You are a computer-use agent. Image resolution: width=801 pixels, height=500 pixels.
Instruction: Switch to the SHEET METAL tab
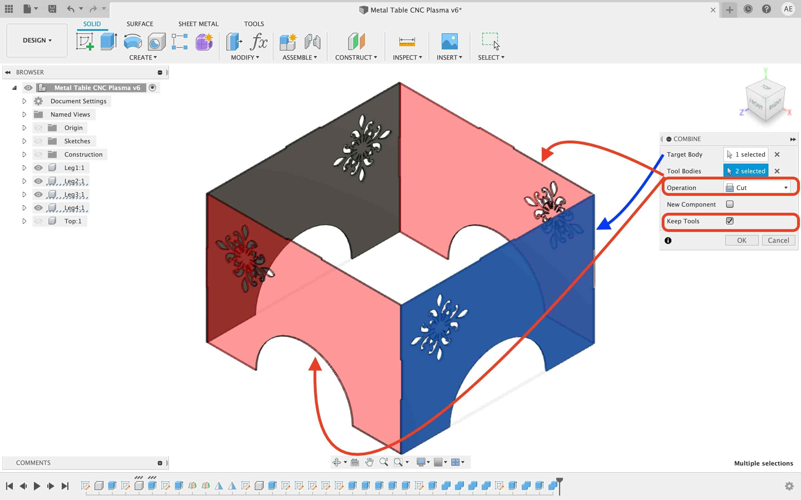coord(198,24)
